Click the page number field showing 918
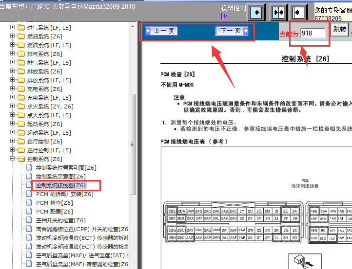The height and width of the screenshot is (269, 352). click(313, 33)
